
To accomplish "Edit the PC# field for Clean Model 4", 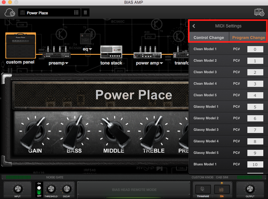I will 255,84.
